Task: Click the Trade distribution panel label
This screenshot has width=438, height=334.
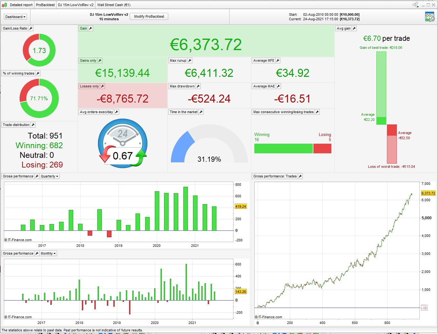Action: point(16,125)
